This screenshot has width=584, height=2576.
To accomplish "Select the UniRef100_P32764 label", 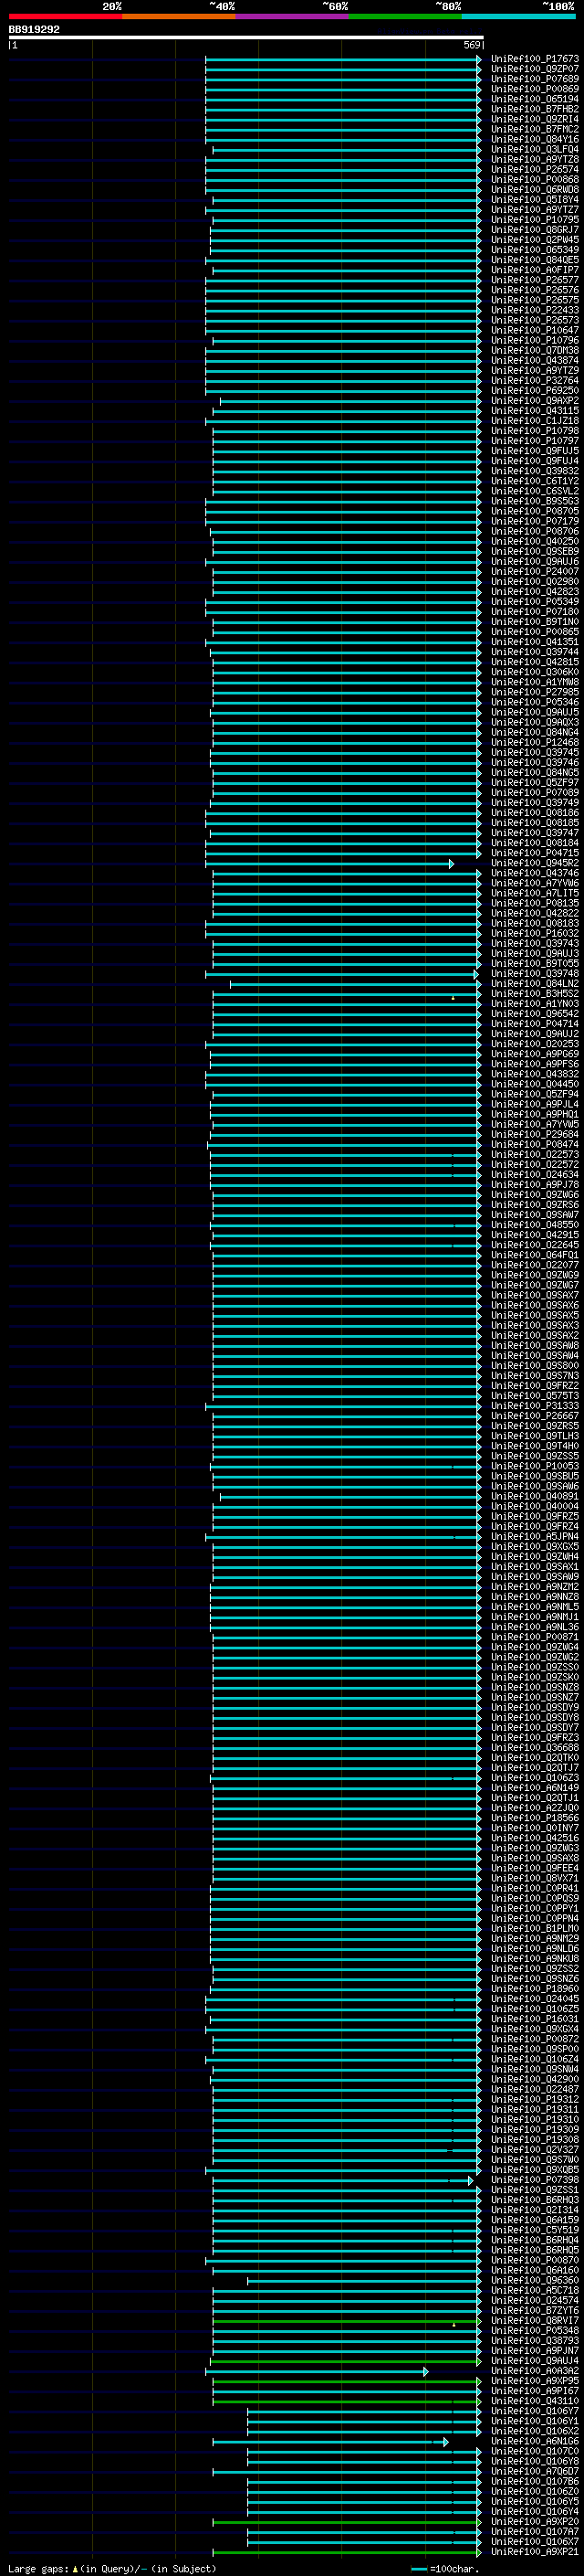I will click(534, 381).
